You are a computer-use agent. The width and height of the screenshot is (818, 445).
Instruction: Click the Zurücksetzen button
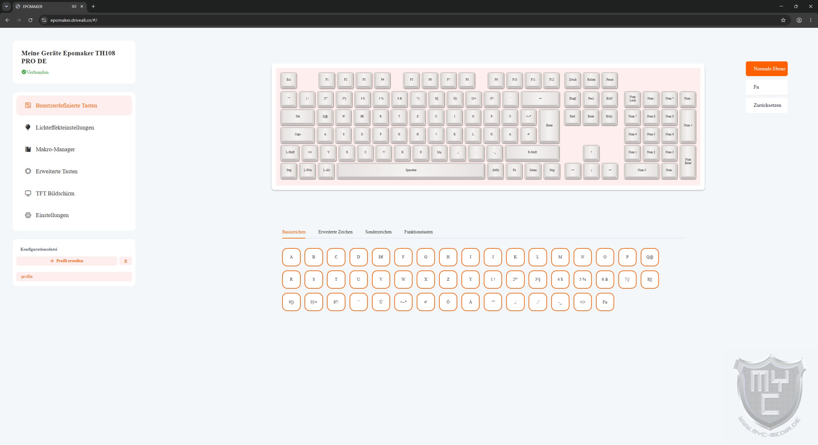click(x=767, y=105)
